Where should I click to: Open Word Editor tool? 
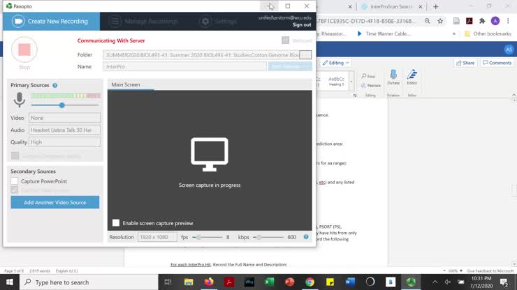[412, 77]
